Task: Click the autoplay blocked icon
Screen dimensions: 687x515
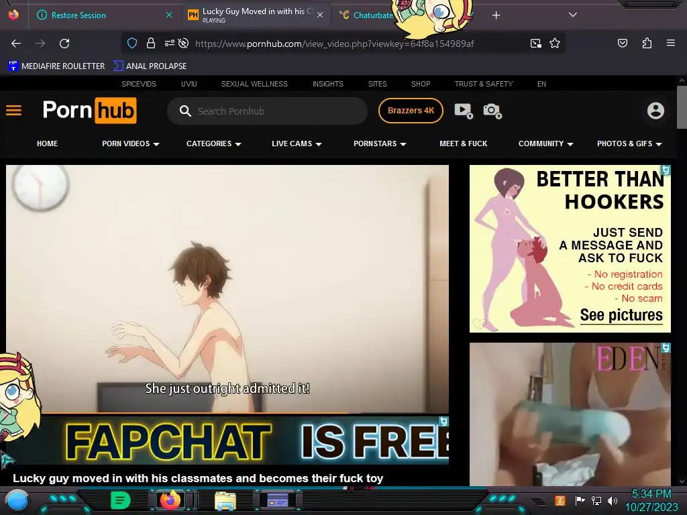Action: 184,43
